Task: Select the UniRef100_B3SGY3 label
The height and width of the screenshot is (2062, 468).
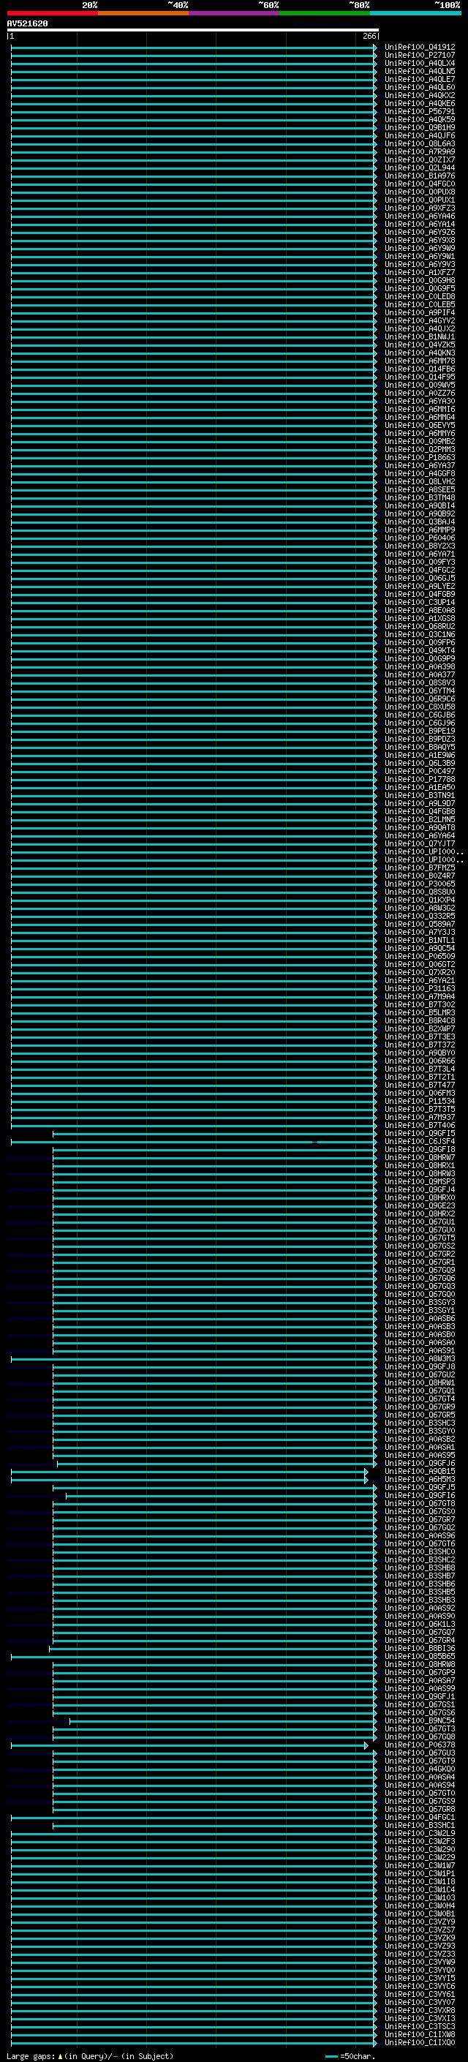Action: click(x=419, y=1302)
